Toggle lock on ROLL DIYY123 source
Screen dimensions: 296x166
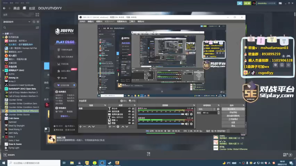tap(133, 117)
